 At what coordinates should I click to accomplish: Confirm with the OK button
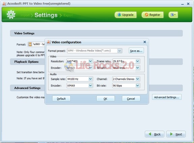pyautogui.click(x=106, y=98)
